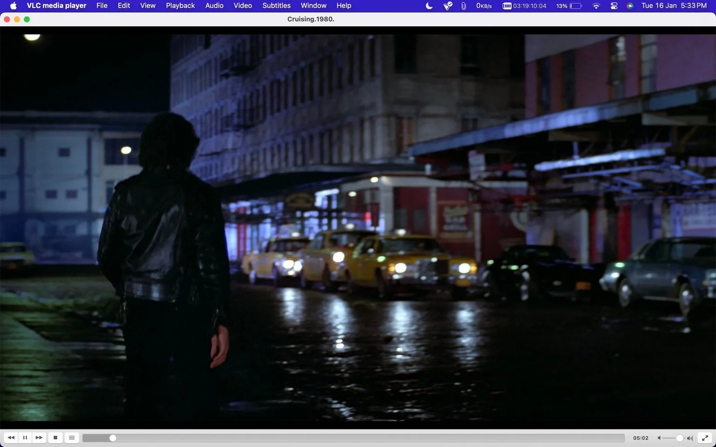Zoom the VLC window with green button
Screen dimensions: 716x447
[27, 19]
